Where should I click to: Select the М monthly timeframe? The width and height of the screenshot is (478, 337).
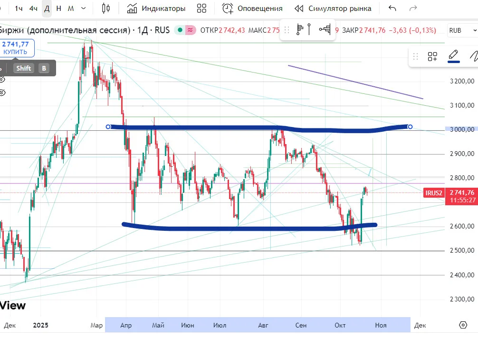coord(71,9)
